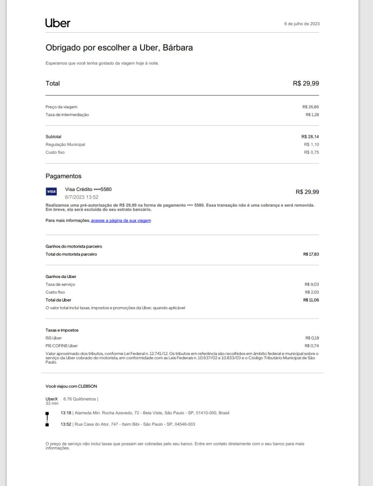Click the Visa card icon
373x486 pixels.
tap(51, 192)
